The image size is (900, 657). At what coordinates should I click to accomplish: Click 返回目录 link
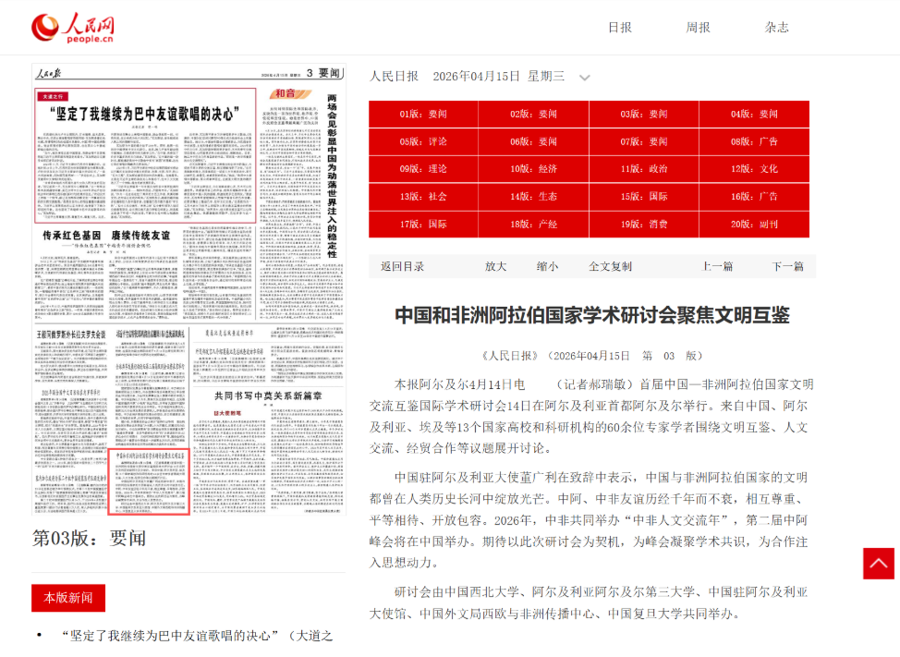pyautogui.click(x=402, y=266)
